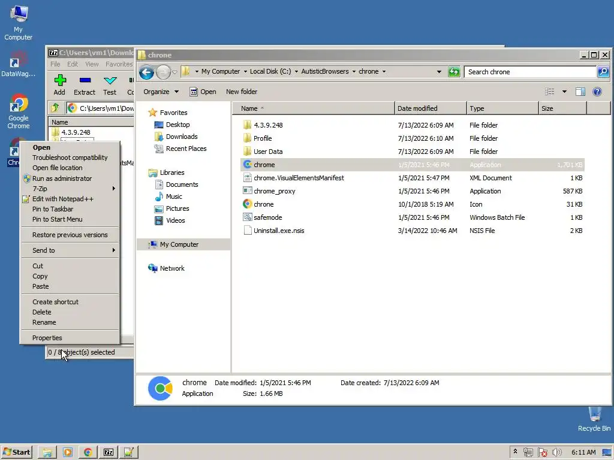
Task: Click the 7-Zip taskbar icon
Action: (109, 453)
